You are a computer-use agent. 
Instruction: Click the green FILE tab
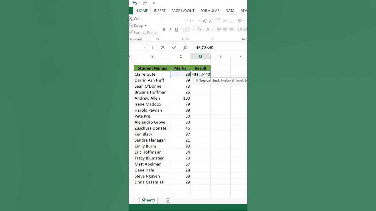(131, 11)
